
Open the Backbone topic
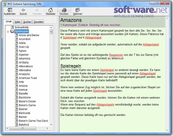25,97
